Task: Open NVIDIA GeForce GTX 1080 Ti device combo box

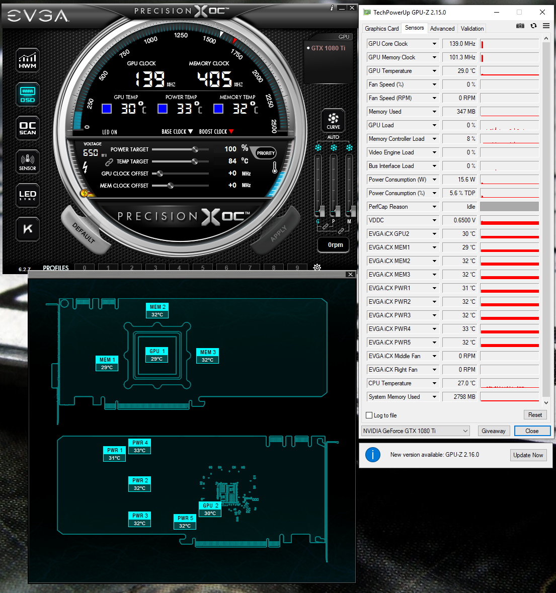Action: (415, 431)
